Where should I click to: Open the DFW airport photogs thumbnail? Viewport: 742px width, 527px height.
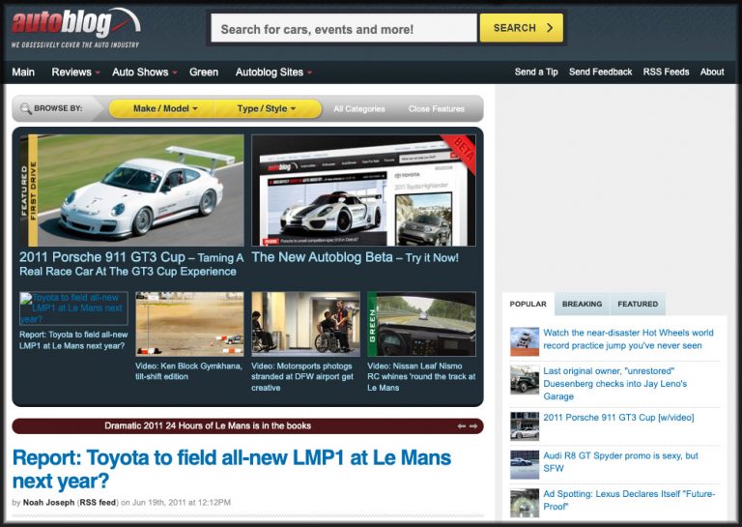(305, 324)
